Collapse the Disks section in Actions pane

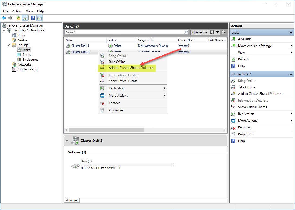tap(291, 33)
